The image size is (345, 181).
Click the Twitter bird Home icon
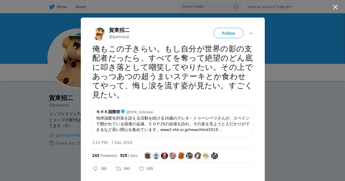(52, 7)
